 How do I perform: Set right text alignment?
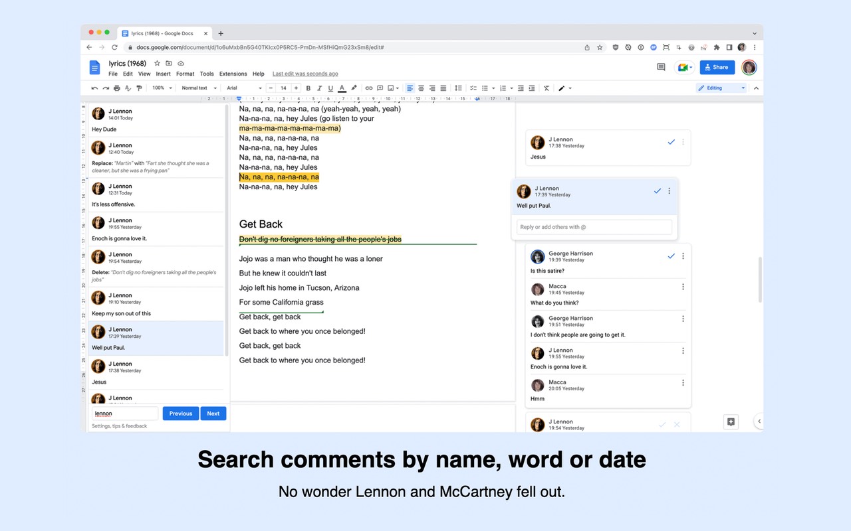coord(432,88)
